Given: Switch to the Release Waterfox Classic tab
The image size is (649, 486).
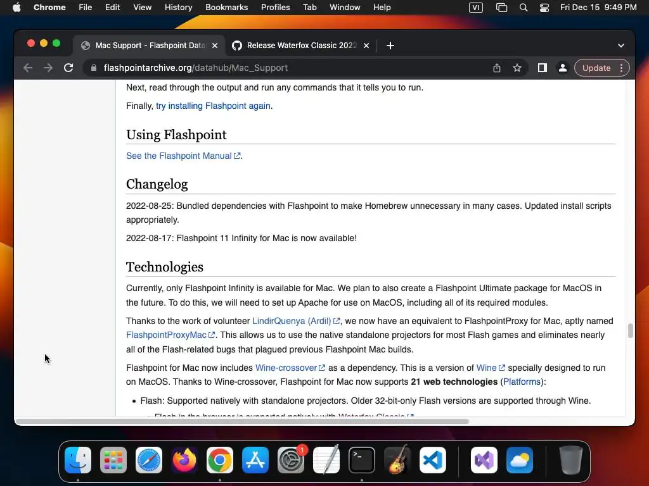Looking at the screenshot, I should (301, 46).
